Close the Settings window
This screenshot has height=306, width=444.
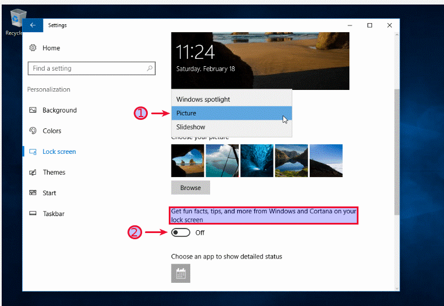point(390,25)
